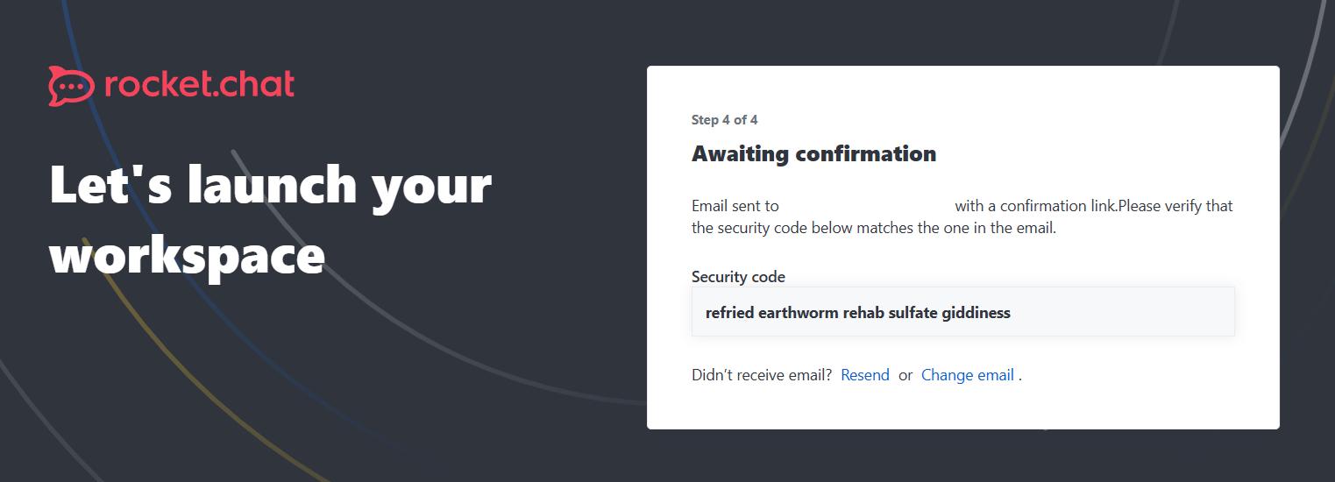Click the word 'workspace' in the headline
Screen dimensions: 1335x482
[x=187, y=256]
